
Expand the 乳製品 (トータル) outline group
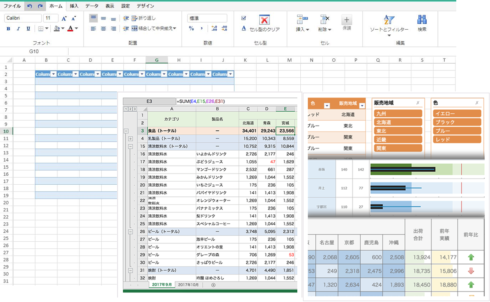coord(131,139)
